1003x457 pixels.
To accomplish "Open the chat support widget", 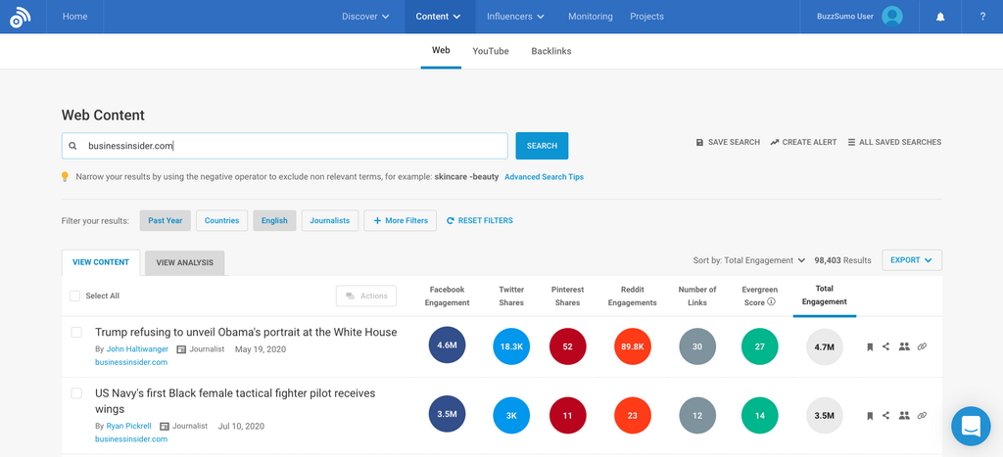I will tap(971, 427).
